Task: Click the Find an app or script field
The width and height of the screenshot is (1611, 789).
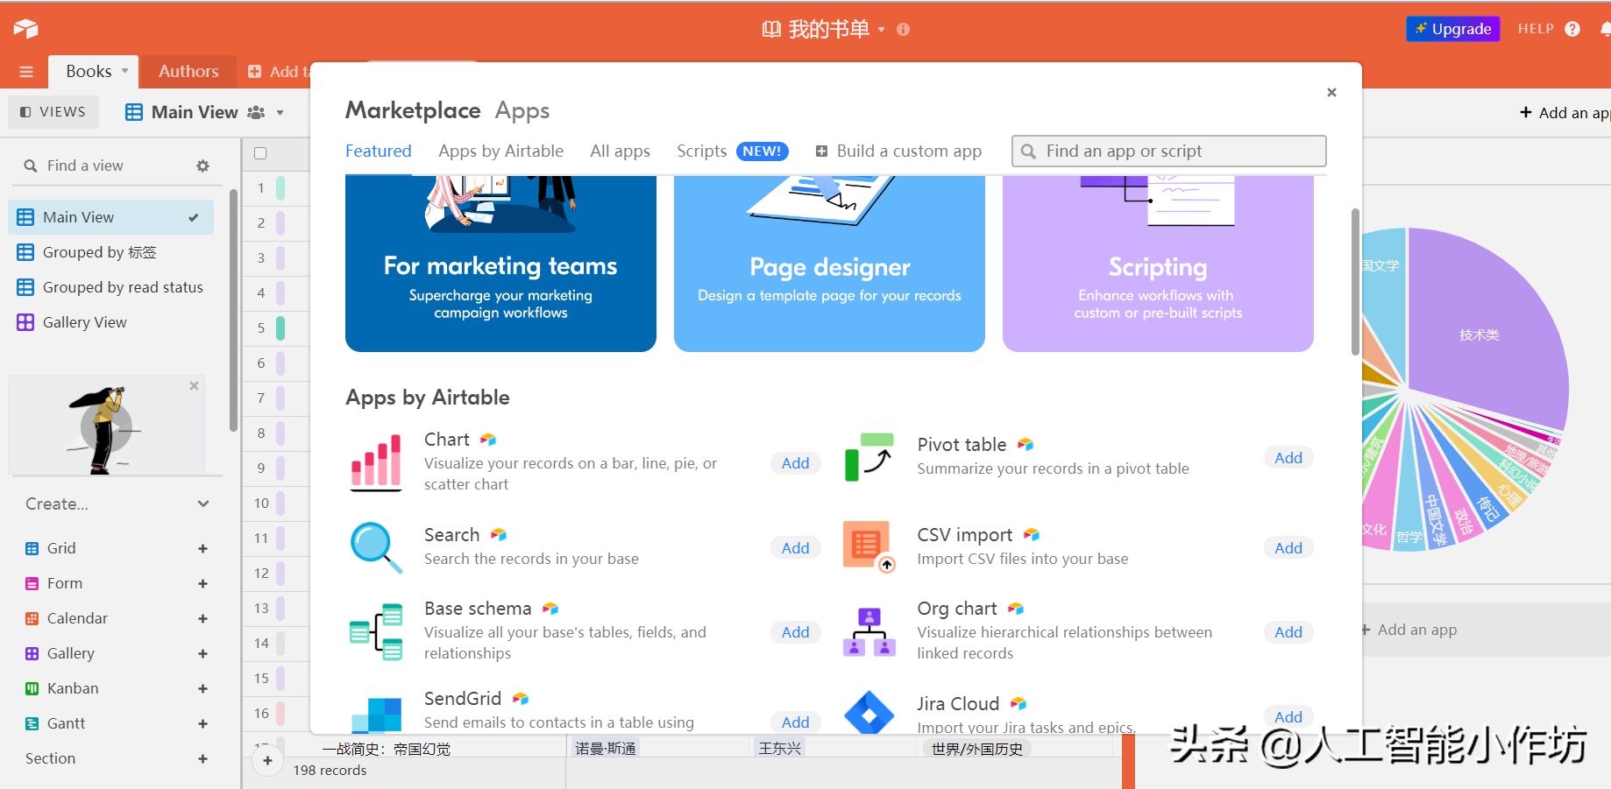Action: [1168, 151]
